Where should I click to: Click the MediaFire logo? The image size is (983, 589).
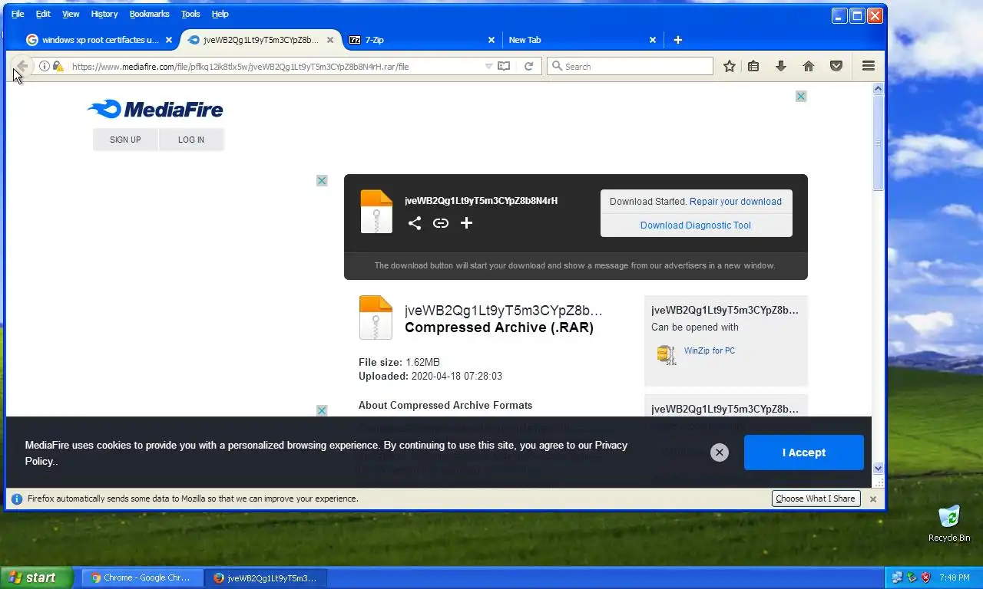[155, 109]
